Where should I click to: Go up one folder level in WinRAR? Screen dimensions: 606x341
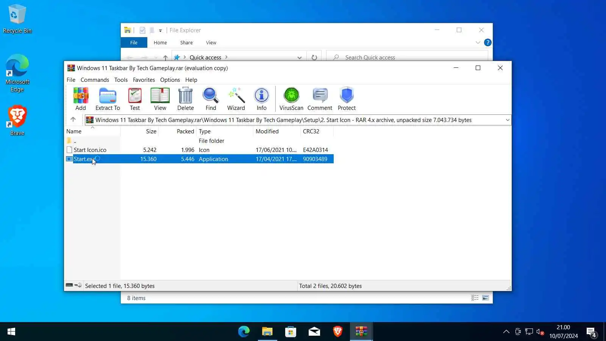point(73,119)
